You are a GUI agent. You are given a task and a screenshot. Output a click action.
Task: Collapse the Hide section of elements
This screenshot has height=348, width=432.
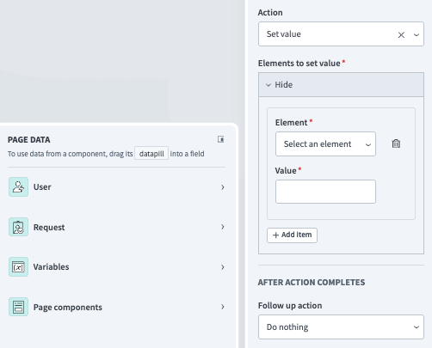tap(341, 85)
